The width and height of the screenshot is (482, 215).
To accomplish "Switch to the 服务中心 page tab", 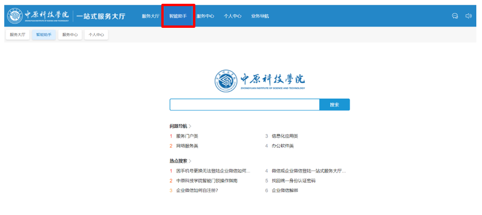I will (x=70, y=35).
